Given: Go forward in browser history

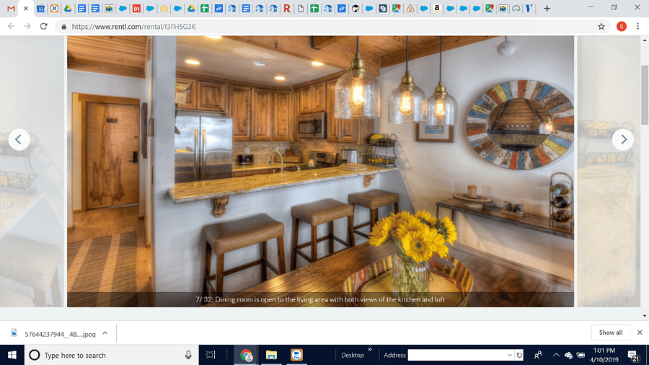Looking at the screenshot, I should [x=27, y=27].
